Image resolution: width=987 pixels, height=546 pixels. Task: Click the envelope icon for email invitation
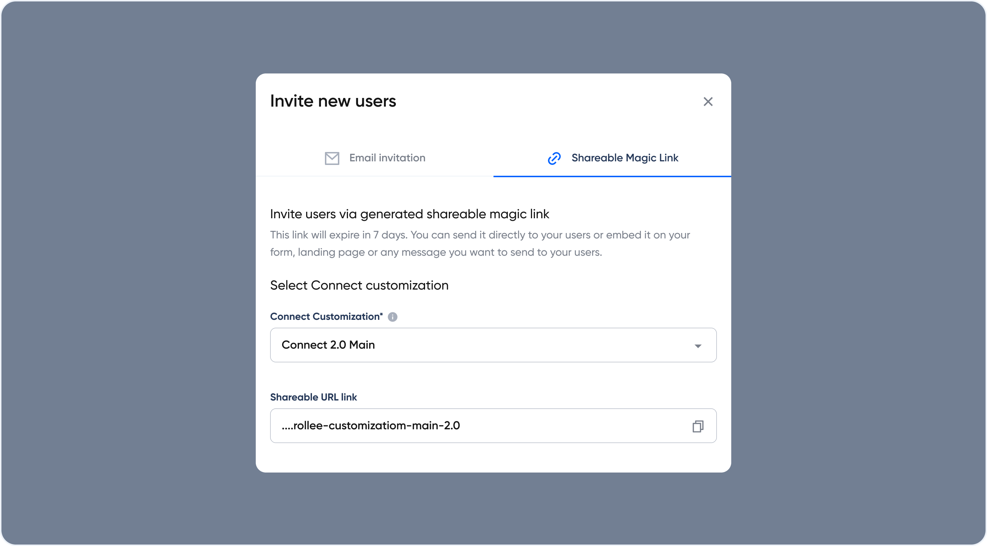tap(332, 158)
